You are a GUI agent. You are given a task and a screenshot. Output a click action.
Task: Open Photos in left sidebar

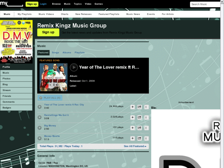16,79
